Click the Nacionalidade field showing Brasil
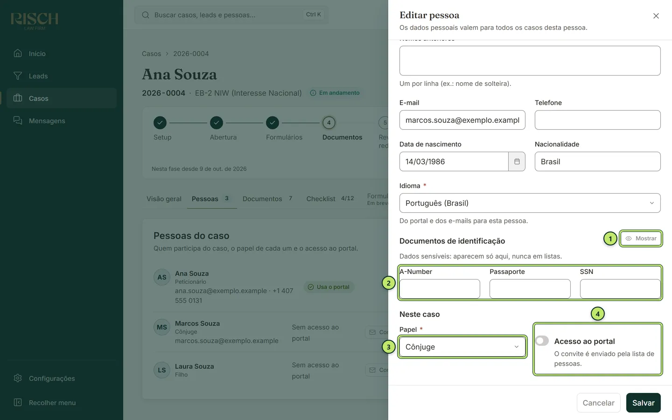The height and width of the screenshot is (420, 672). click(x=598, y=161)
